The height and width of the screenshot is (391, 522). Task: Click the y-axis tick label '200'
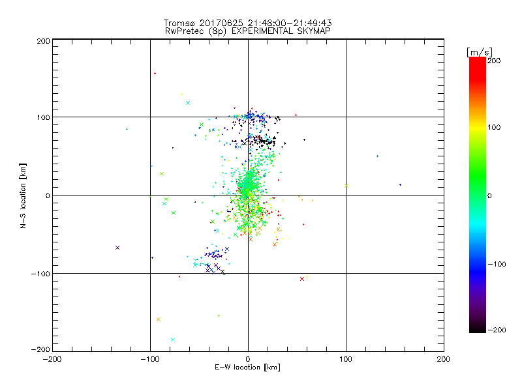pos(43,41)
